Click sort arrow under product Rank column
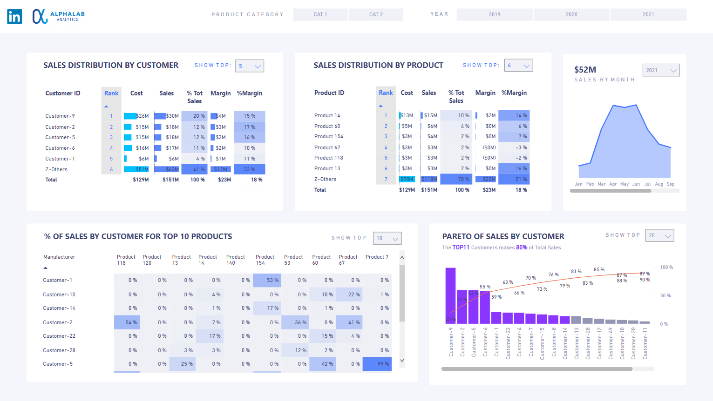This screenshot has height=401, width=713. pos(380,106)
